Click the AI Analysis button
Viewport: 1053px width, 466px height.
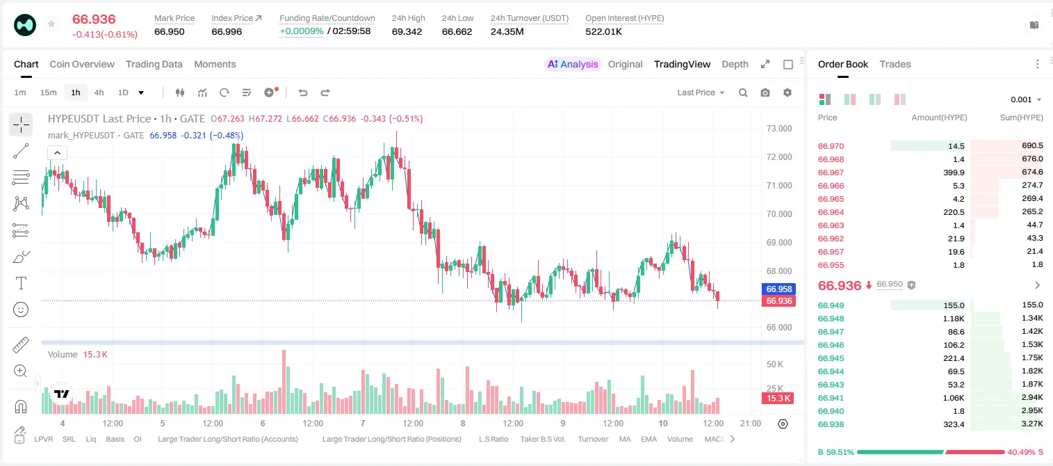coord(573,64)
